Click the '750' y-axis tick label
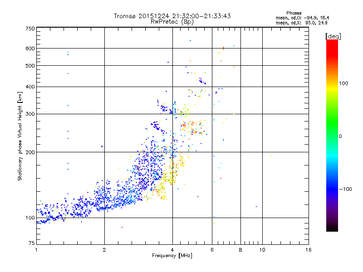This screenshot has width=363, height=272. point(30,29)
